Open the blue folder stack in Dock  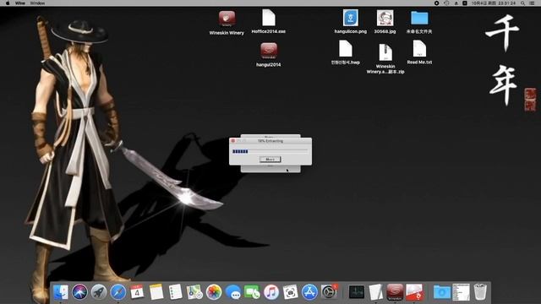pyautogui.click(x=442, y=292)
